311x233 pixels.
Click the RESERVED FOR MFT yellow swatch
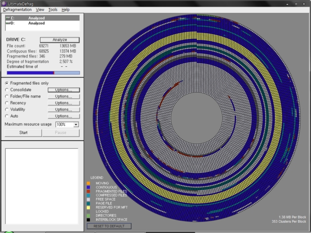pos(88,207)
